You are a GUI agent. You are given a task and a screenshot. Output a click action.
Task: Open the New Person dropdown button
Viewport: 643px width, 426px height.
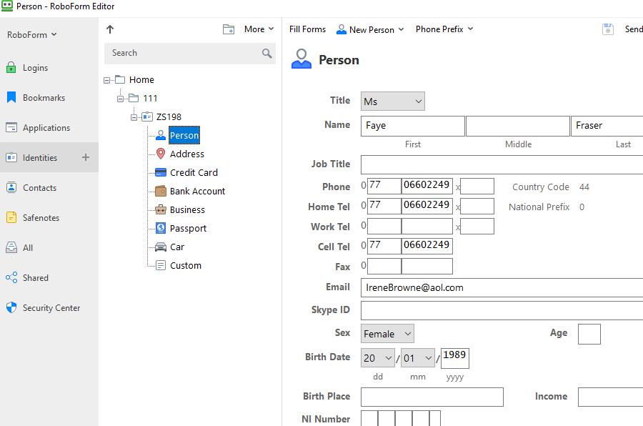(x=370, y=29)
